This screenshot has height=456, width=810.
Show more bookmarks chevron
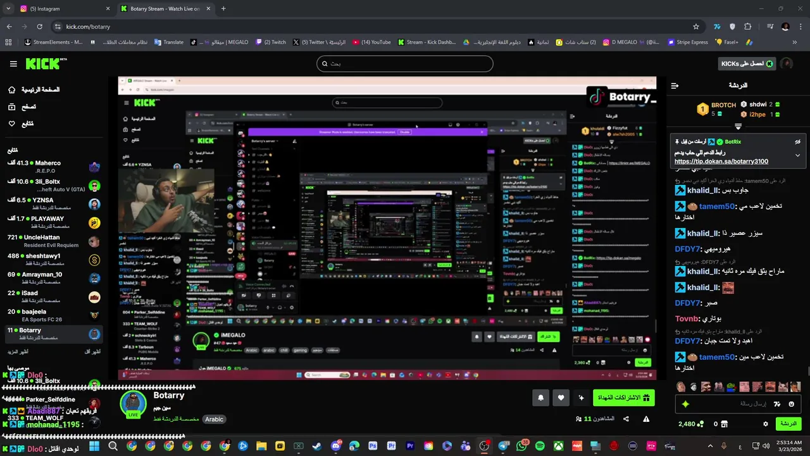pos(795,42)
